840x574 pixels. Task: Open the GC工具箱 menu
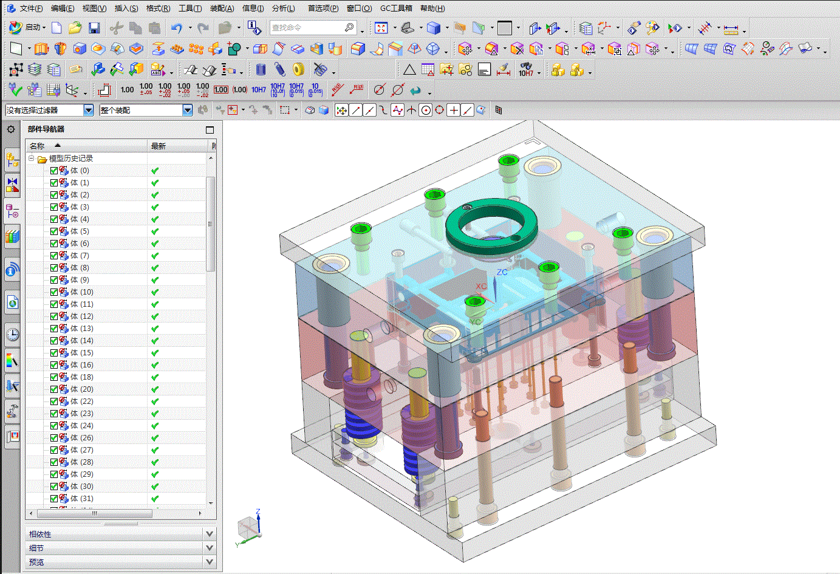[x=396, y=8]
